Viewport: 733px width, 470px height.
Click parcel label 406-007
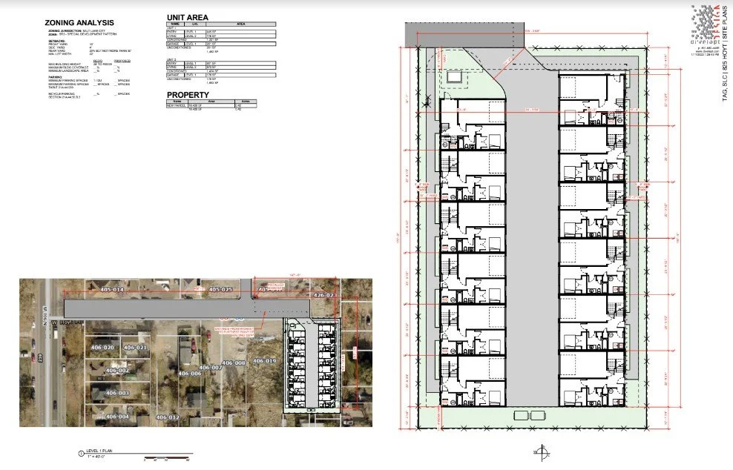pyautogui.click(x=211, y=368)
